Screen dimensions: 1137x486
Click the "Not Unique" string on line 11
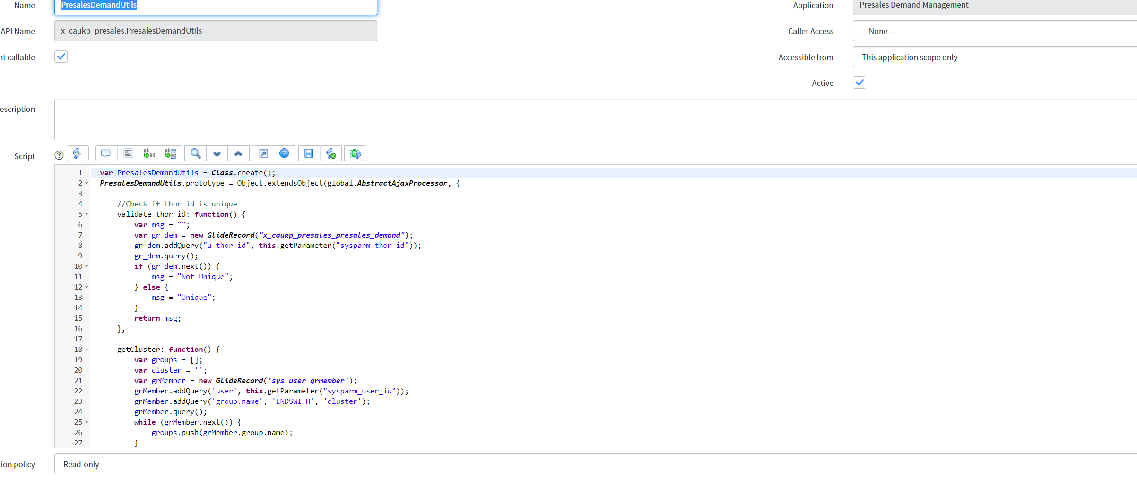(203, 277)
